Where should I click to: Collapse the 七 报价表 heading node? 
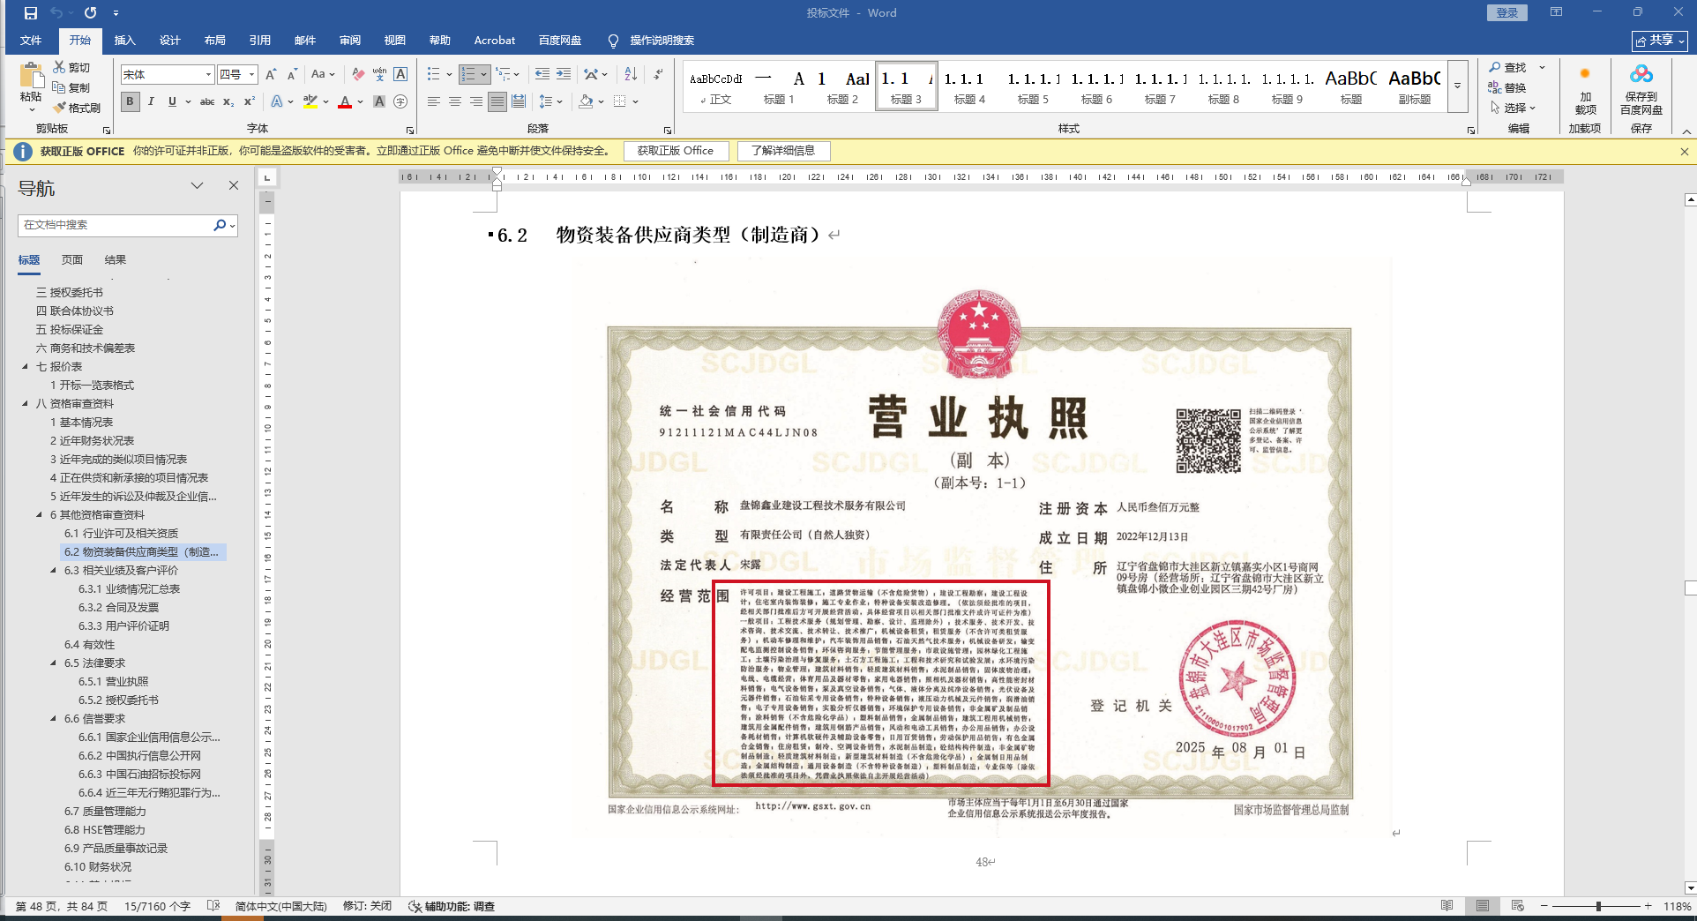(x=26, y=367)
